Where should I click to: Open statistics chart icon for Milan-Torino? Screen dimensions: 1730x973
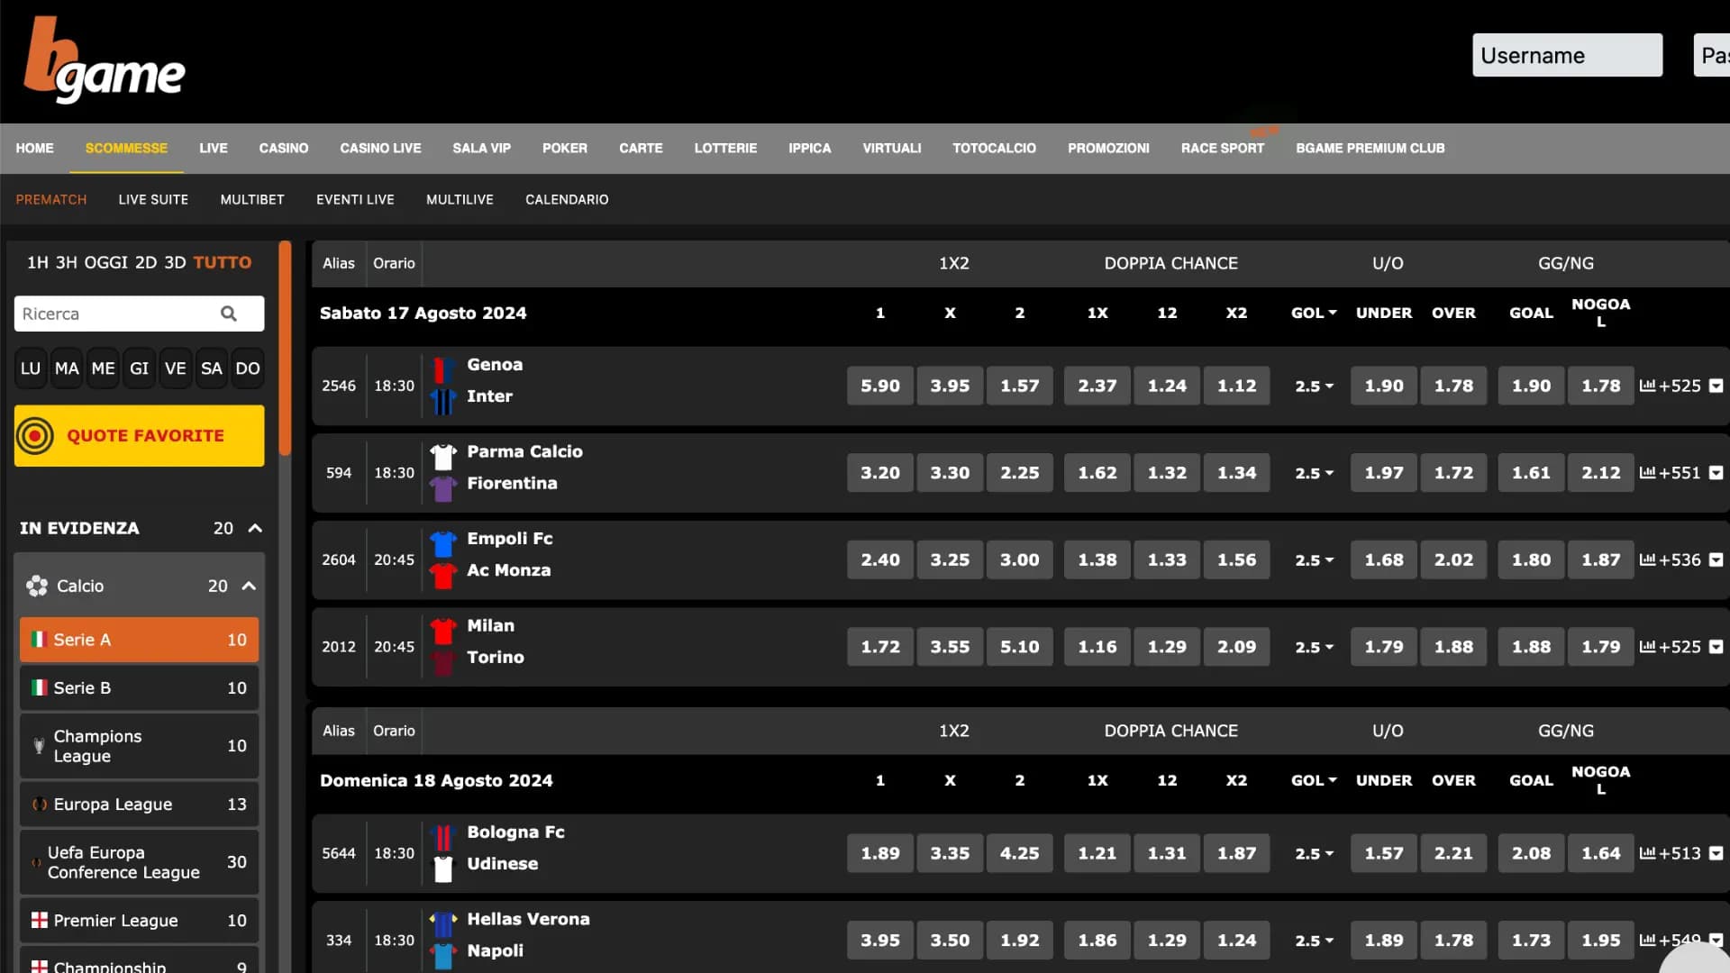point(1647,647)
